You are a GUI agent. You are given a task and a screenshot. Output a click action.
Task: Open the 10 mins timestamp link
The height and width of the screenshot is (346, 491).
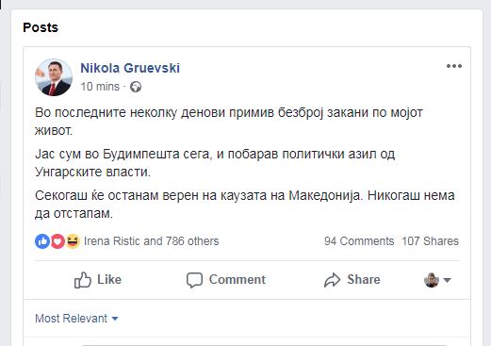pos(100,87)
